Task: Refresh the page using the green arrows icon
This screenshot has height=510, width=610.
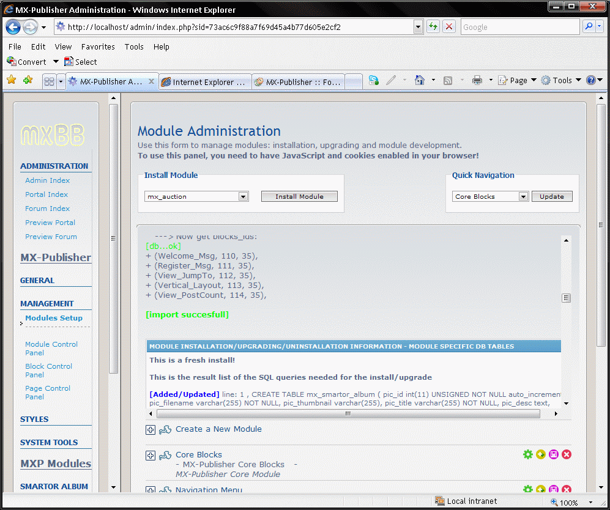Action: (x=433, y=27)
